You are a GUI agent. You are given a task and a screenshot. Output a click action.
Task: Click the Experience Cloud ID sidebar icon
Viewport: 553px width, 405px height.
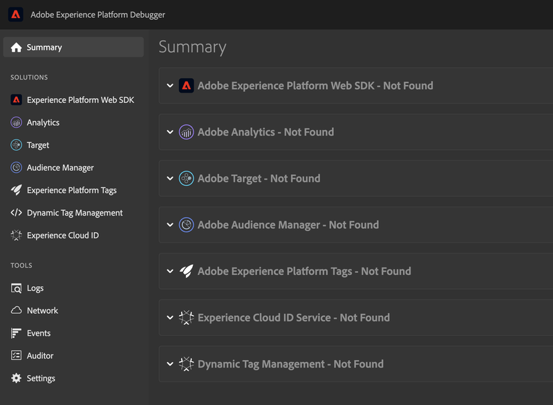[x=16, y=236]
